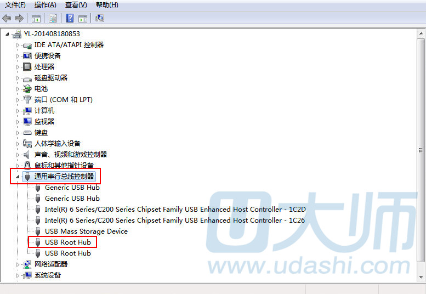Click Scan for hardware changes icon
Image resolution: width=426 pixels, height=294 pixels.
click(100, 18)
